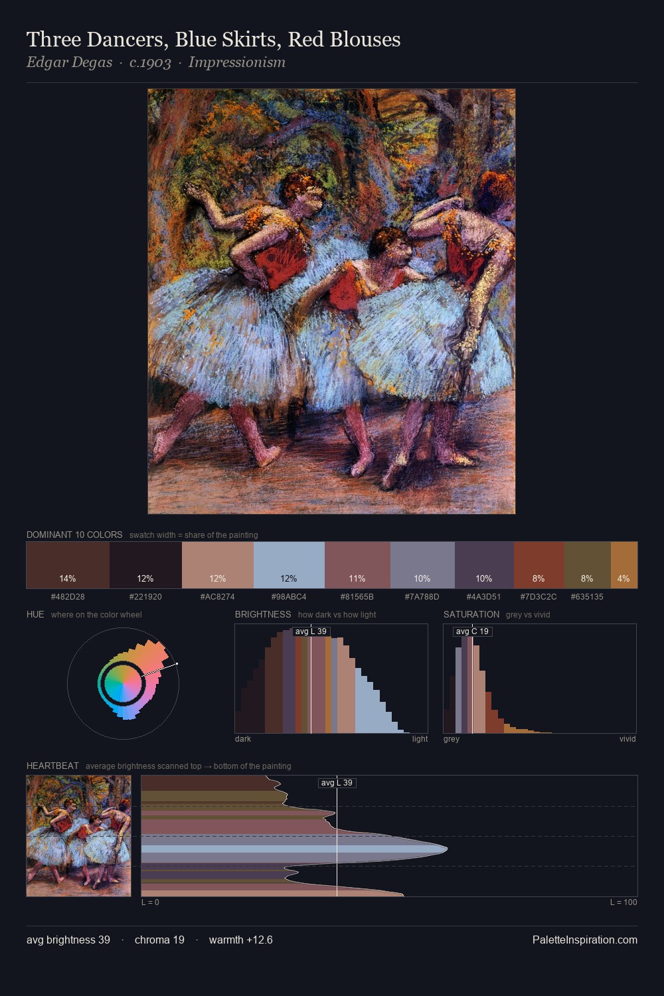Click the main Degas painting image
This screenshot has height=996, width=664.
tap(331, 301)
